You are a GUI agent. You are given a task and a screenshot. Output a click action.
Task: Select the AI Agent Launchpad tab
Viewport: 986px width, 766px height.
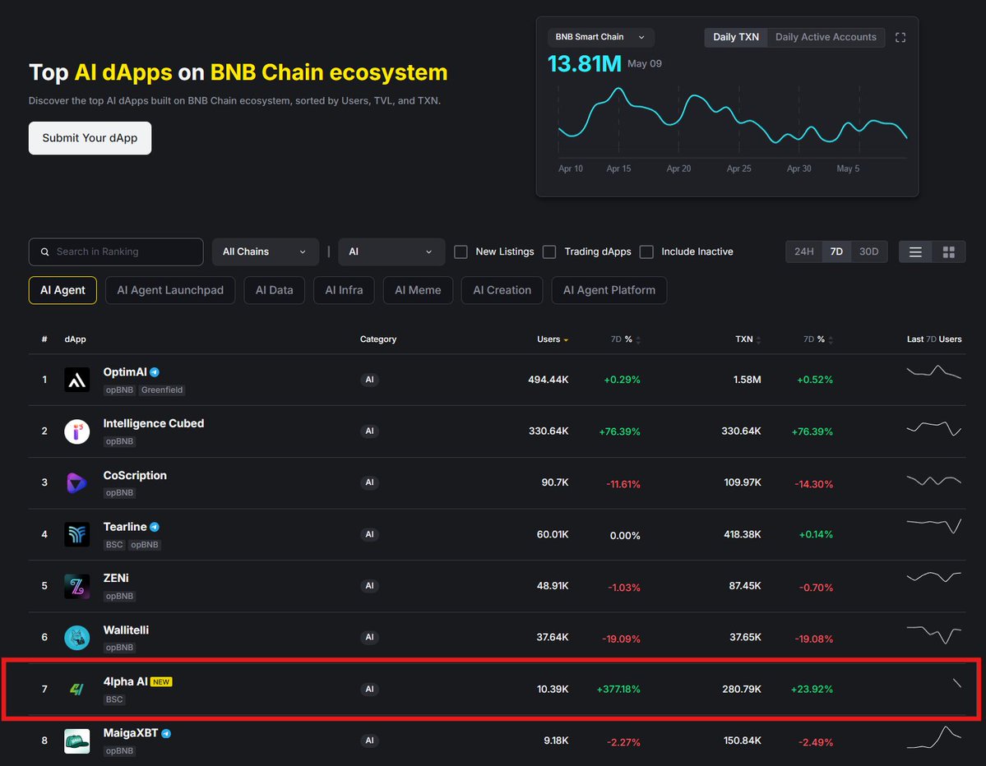(x=170, y=290)
